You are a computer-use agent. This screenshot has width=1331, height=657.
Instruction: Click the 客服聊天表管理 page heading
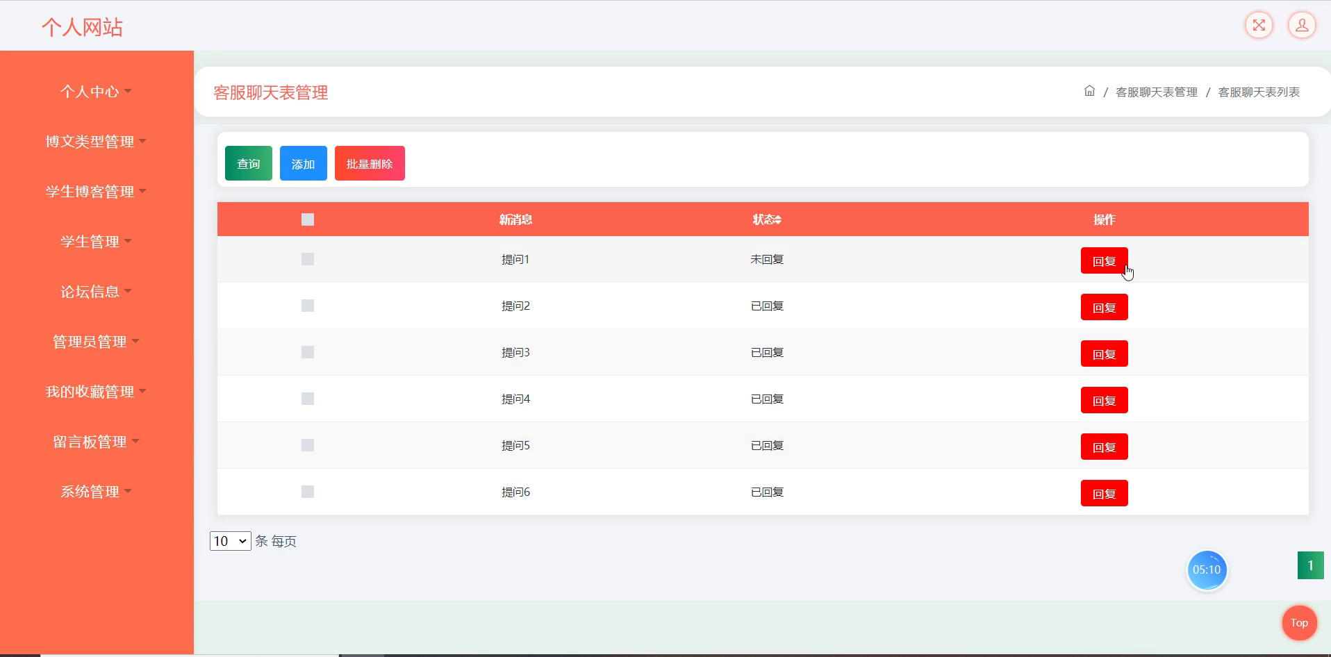tap(271, 92)
